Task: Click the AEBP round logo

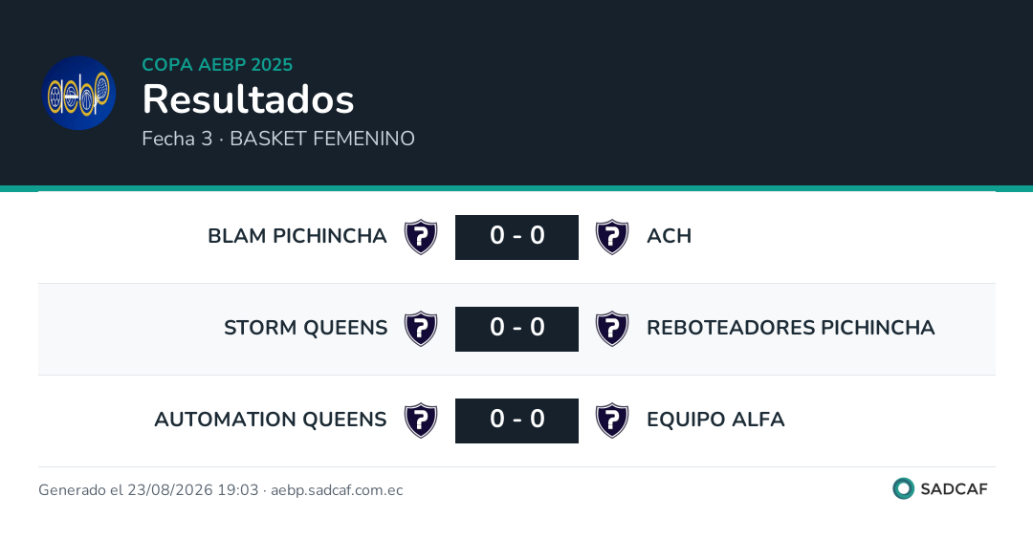Action: tap(79, 93)
